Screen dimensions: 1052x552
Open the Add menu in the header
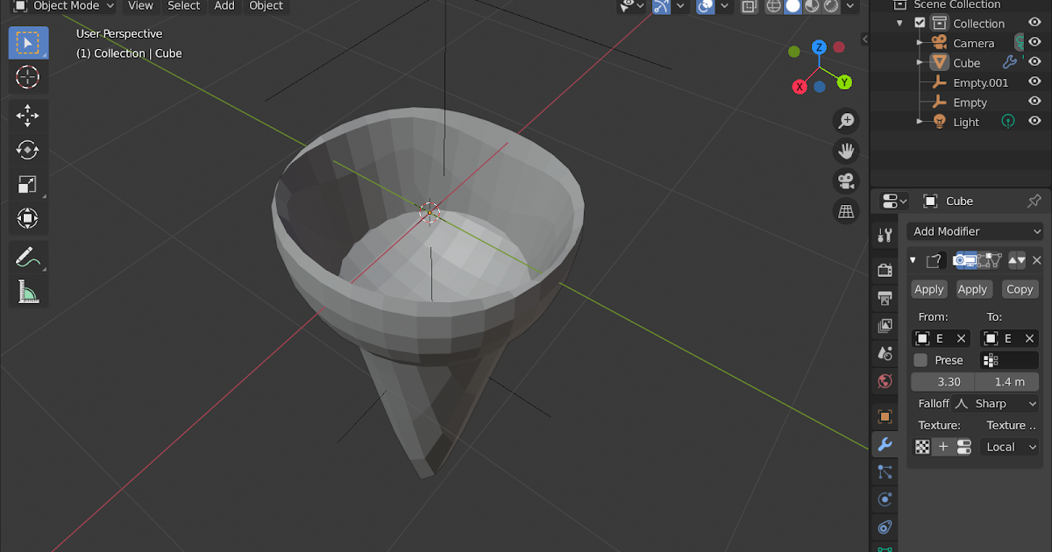coord(224,6)
